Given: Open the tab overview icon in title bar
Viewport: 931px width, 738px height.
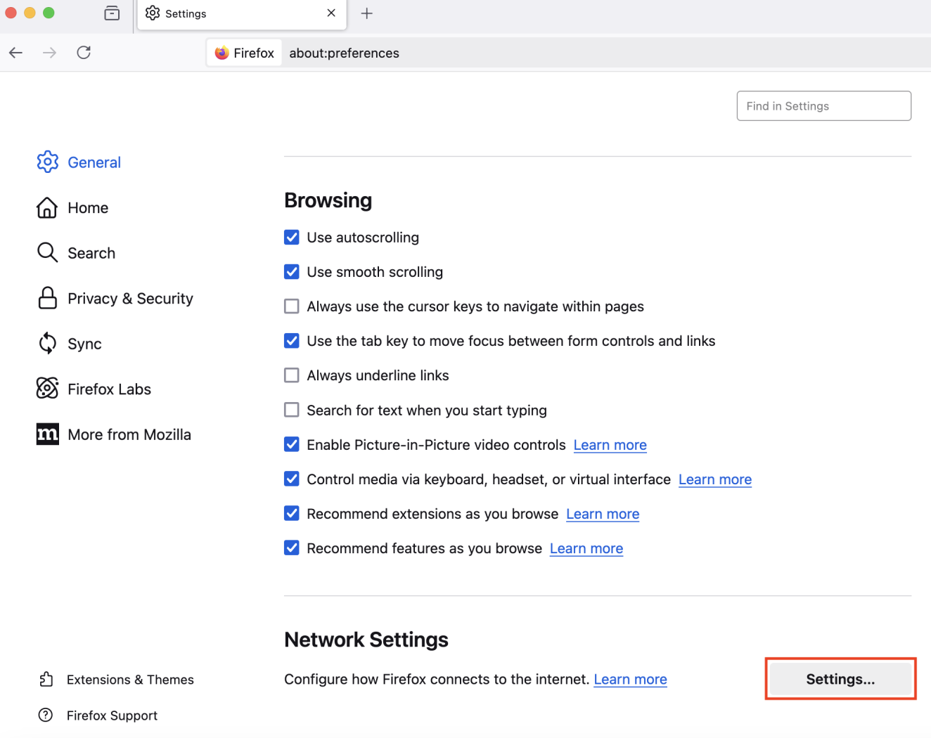Looking at the screenshot, I should (112, 13).
